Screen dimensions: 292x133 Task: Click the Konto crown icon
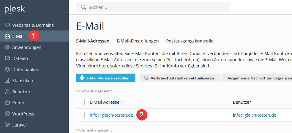[x=7, y=103]
